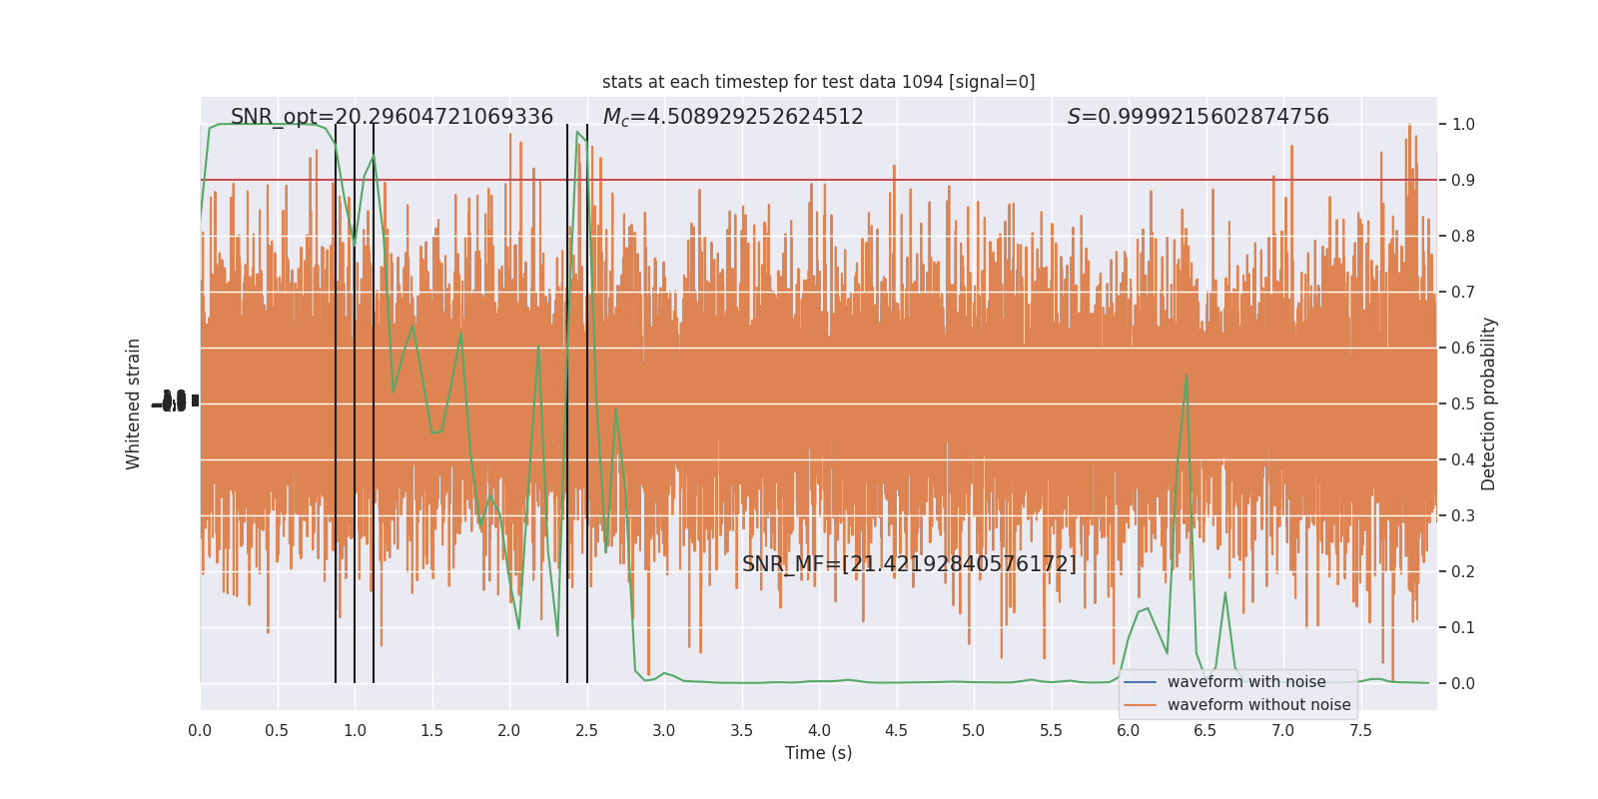Click time axis tick label 5.5
The height and width of the screenshot is (799, 1598).
(x=1051, y=731)
